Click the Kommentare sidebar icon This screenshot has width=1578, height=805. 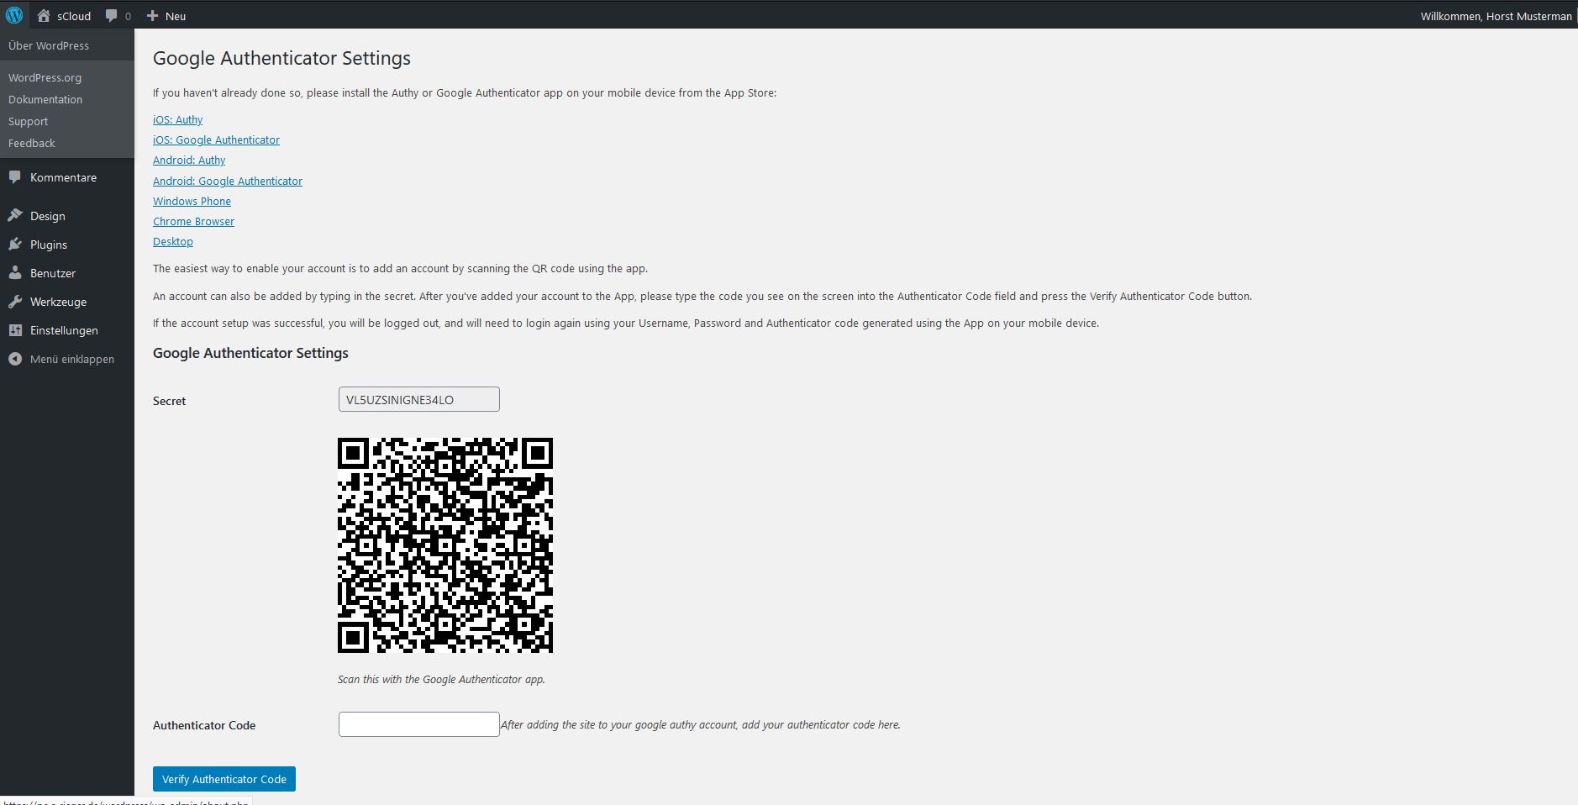15,177
